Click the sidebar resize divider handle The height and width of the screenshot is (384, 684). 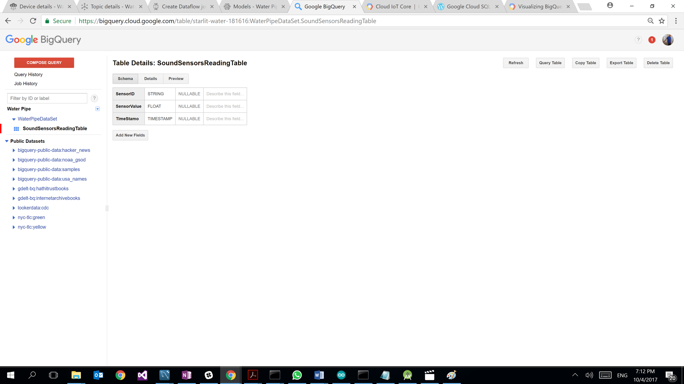(x=107, y=208)
